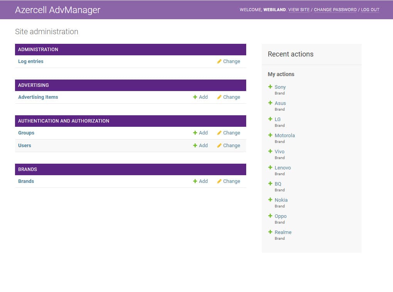
Task: Open the Sony brand in recent actions
Action: point(280,87)
